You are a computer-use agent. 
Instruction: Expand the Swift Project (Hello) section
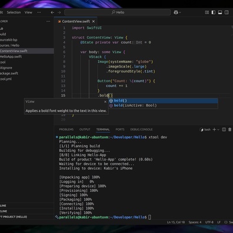(x=26, y=217)
